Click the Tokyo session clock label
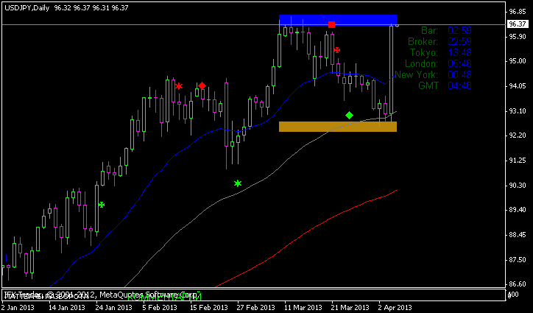Screen dimensions: 533x313 pyautogui.click(x=425, y=52)
